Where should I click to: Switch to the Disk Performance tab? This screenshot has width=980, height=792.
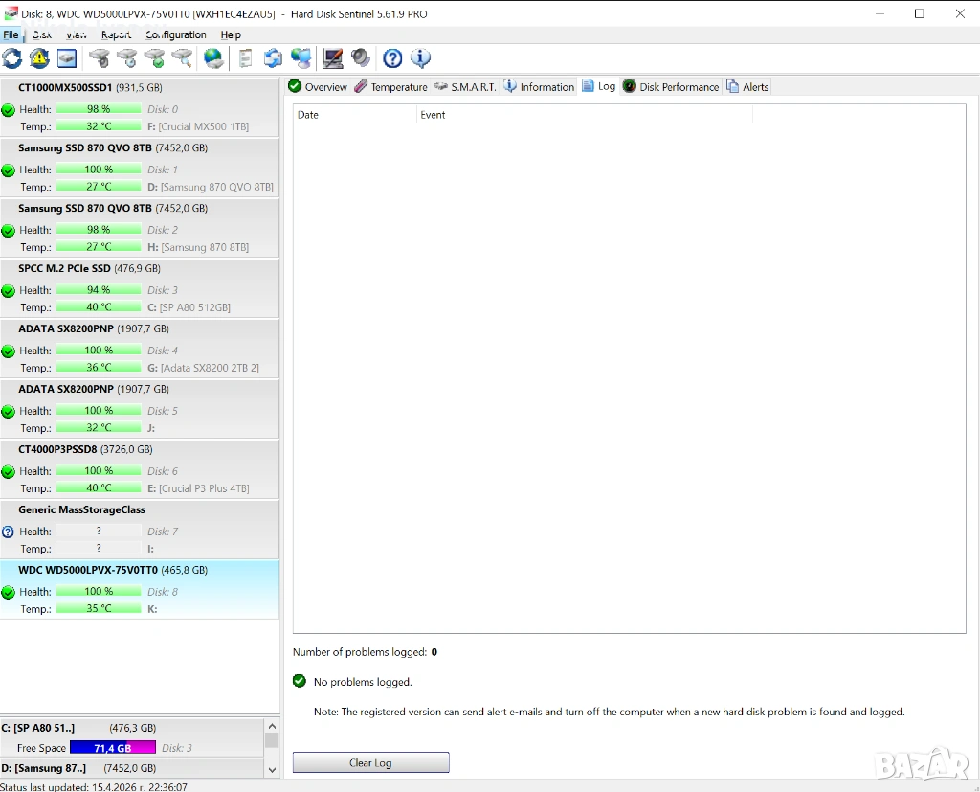point(671,87)
